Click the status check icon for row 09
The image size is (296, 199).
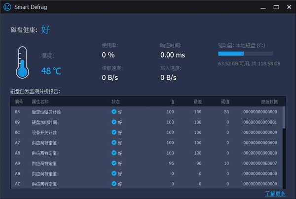[x=114, y=122]
